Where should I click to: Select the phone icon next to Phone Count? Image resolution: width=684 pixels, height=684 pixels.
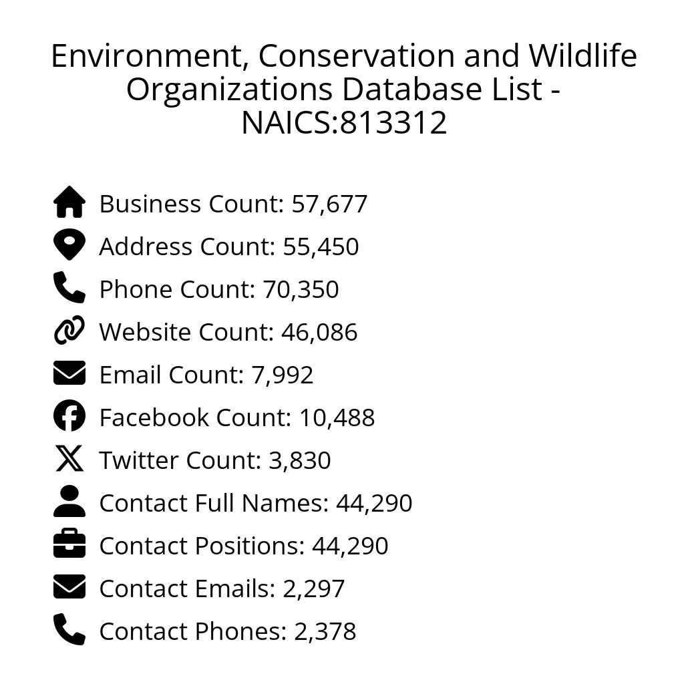pos(69,288)
